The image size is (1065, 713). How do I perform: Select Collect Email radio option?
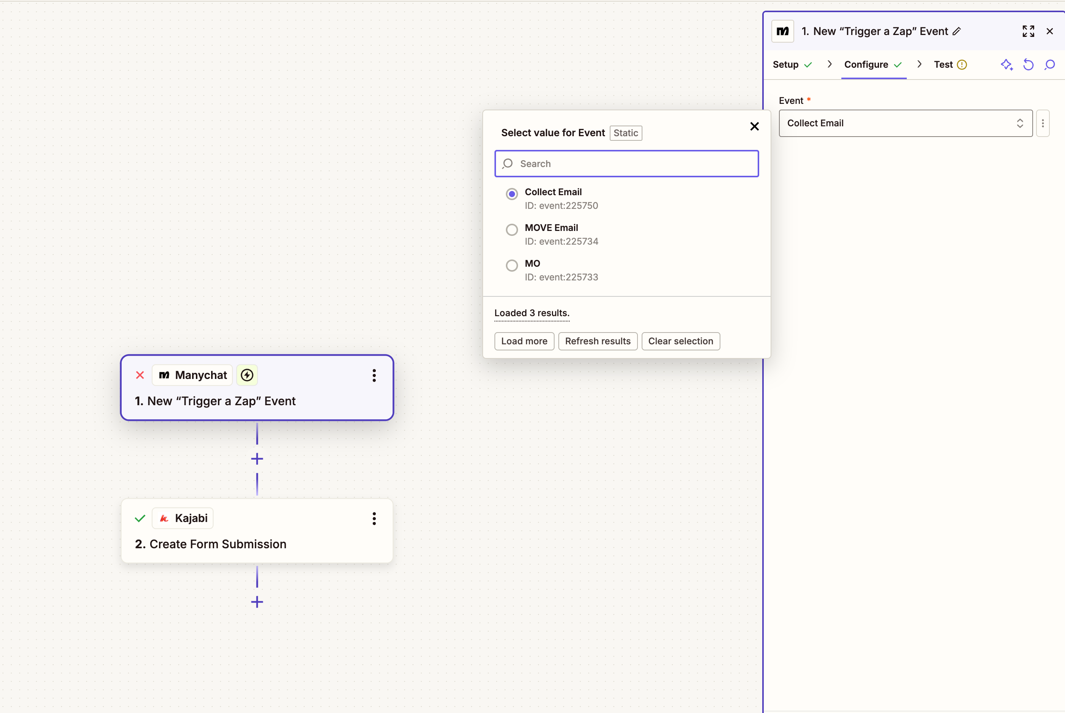[512, 194]
